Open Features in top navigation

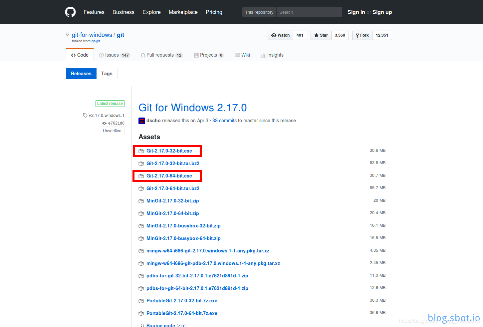94,12
